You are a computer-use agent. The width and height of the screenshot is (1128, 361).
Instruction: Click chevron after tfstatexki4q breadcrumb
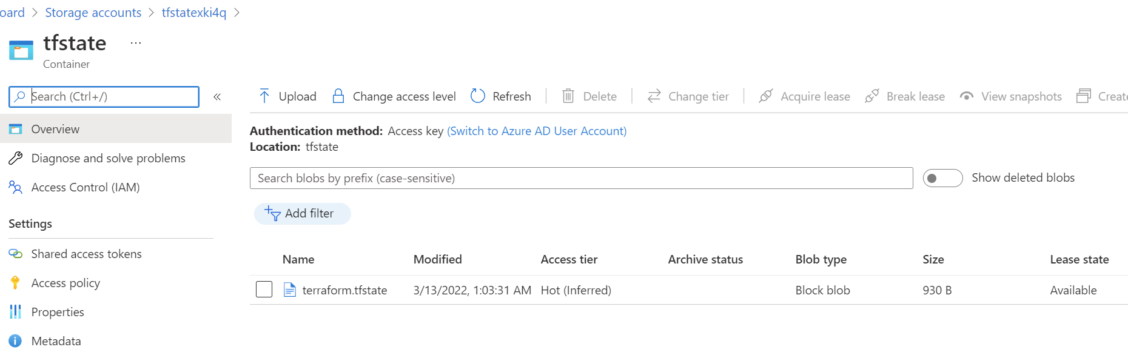click(237, 13)
